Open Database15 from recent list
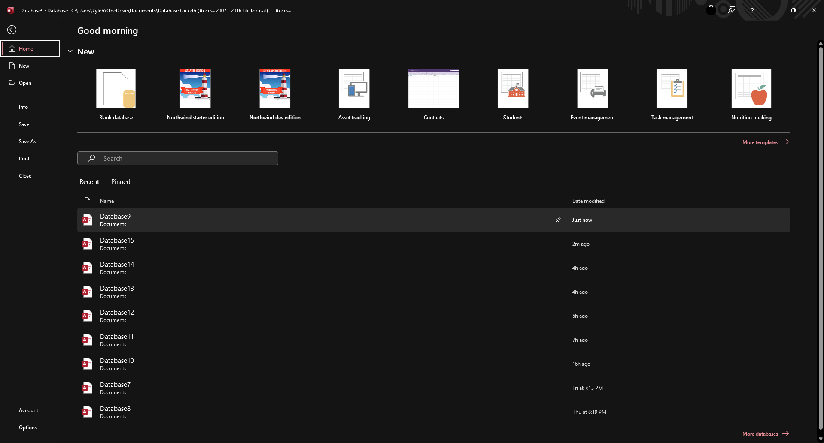The height and width of the screenshot is (443, 824). (x=434, y=244)
